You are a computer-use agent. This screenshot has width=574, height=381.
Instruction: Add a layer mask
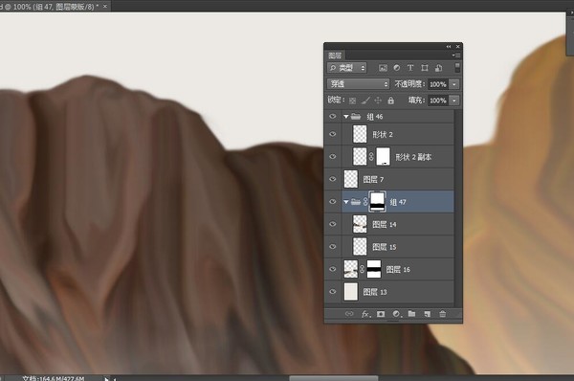381,314
